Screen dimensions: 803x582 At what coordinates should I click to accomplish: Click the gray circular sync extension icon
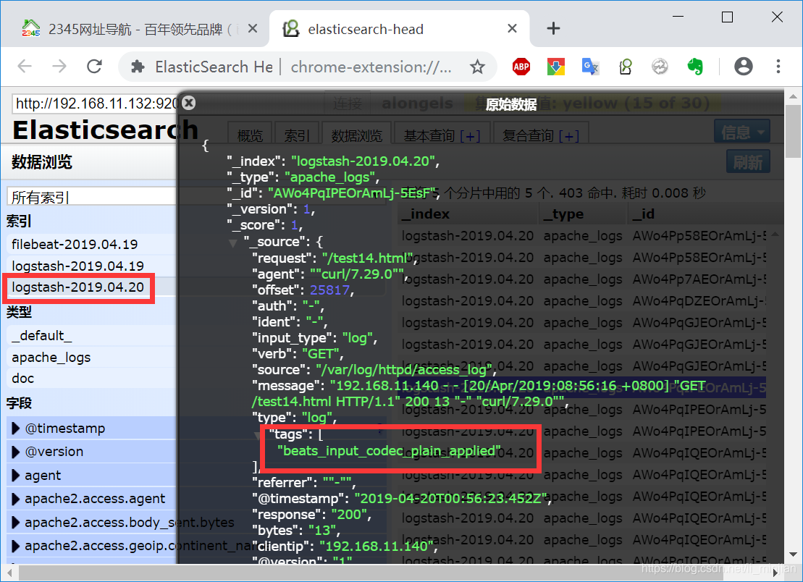click(x=660, y=67)
